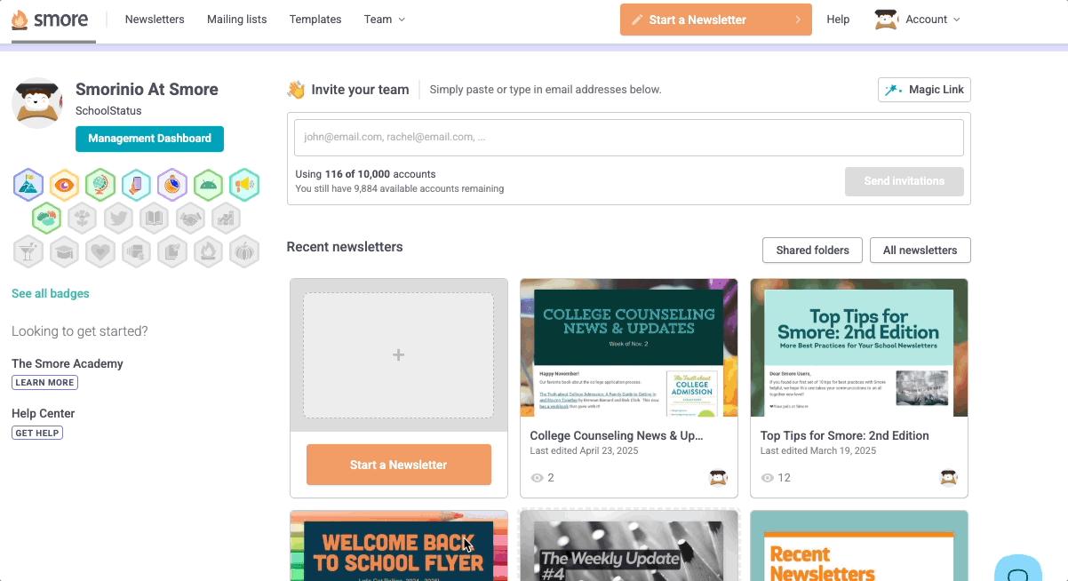The height and width of the screenshot is (581, 1068).
Task: Open Top Tips for Smore thumbnail
Action: click(x=859, y=347)
